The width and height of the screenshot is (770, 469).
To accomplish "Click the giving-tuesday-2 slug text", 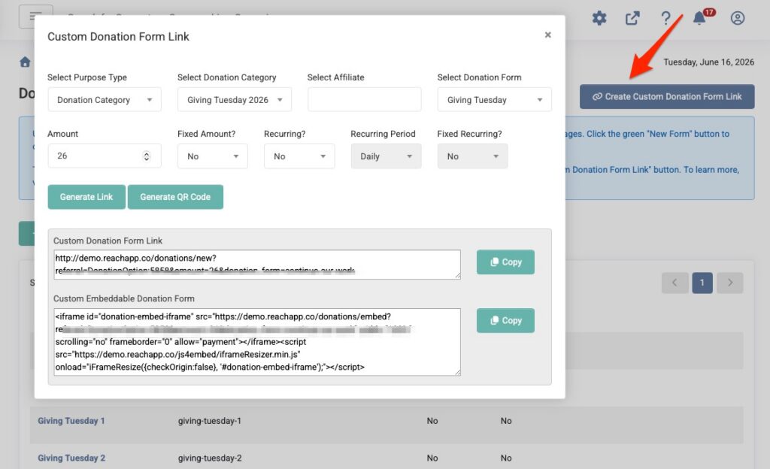I will tap(210, 458).
